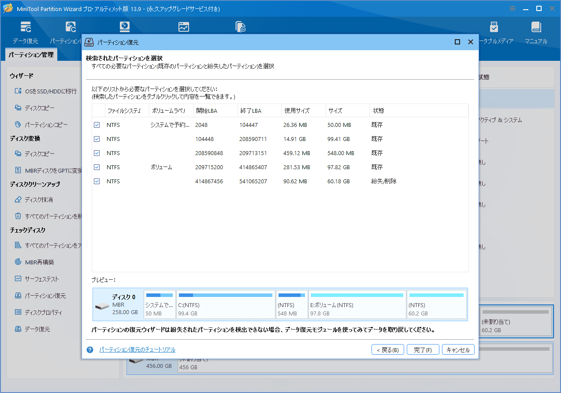Image resolution: width=561 pixels, height=393 pixels.
Task: Toggle checkbox for the 99.41 GB partition
Action: tap(97, 139)
